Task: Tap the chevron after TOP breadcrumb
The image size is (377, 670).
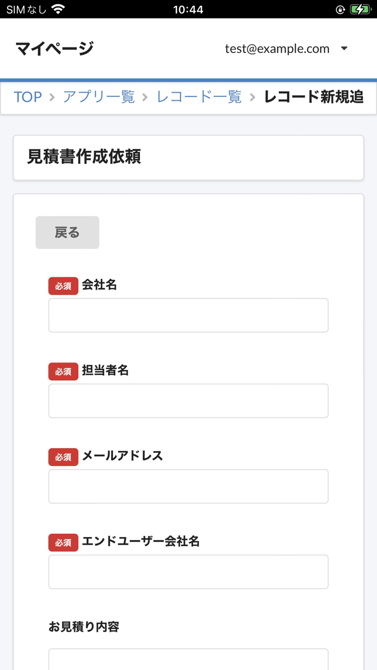Action: click(51, 97)
